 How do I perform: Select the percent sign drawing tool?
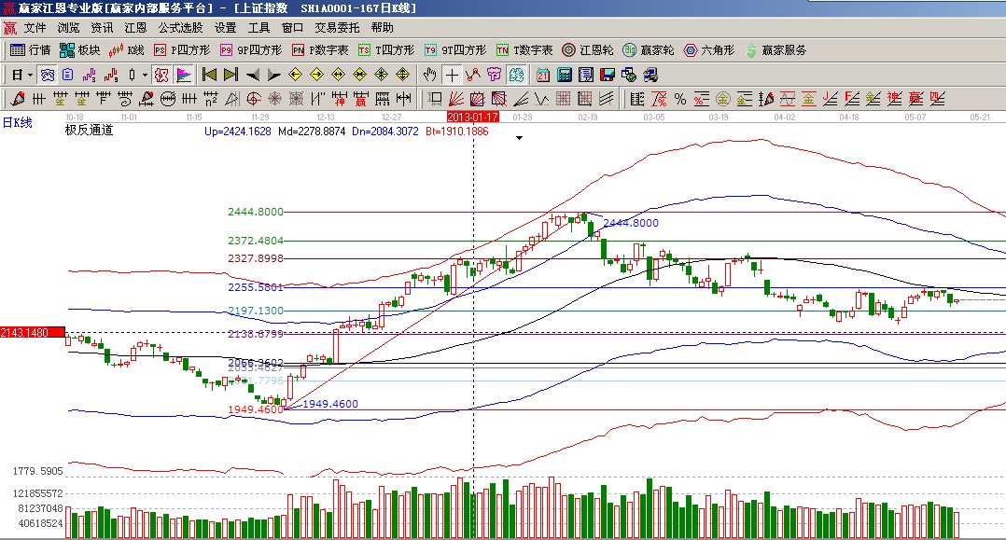(679, 98)
